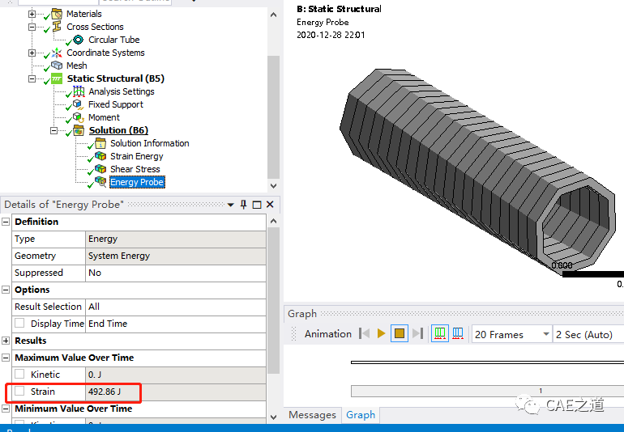
Task: Click the Moment load icon
Action: click(x=79, y=117)
